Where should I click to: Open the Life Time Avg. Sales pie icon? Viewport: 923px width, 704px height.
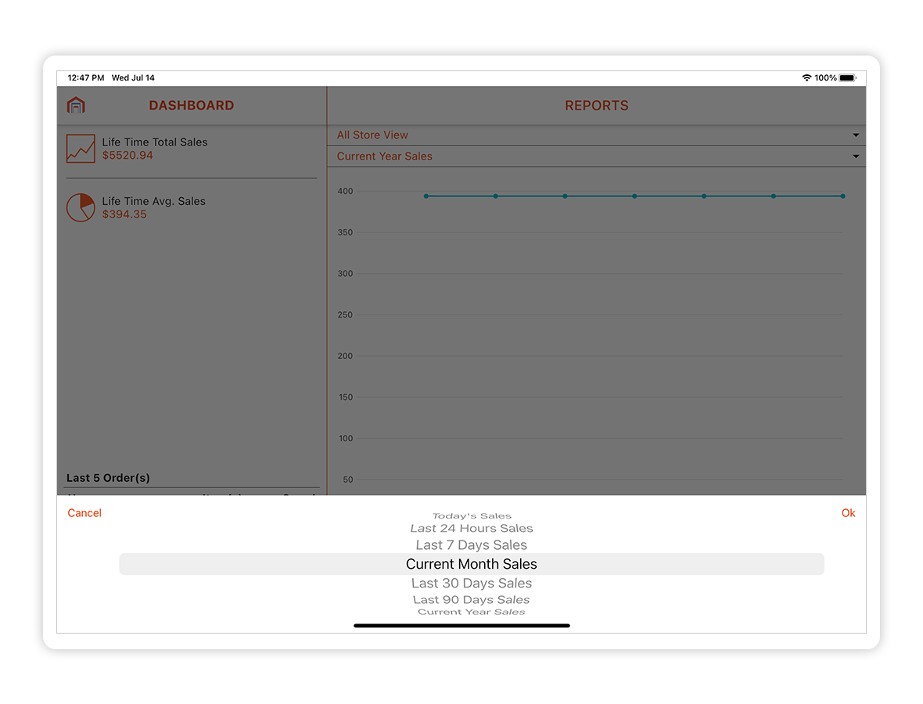tap(81, 207)
